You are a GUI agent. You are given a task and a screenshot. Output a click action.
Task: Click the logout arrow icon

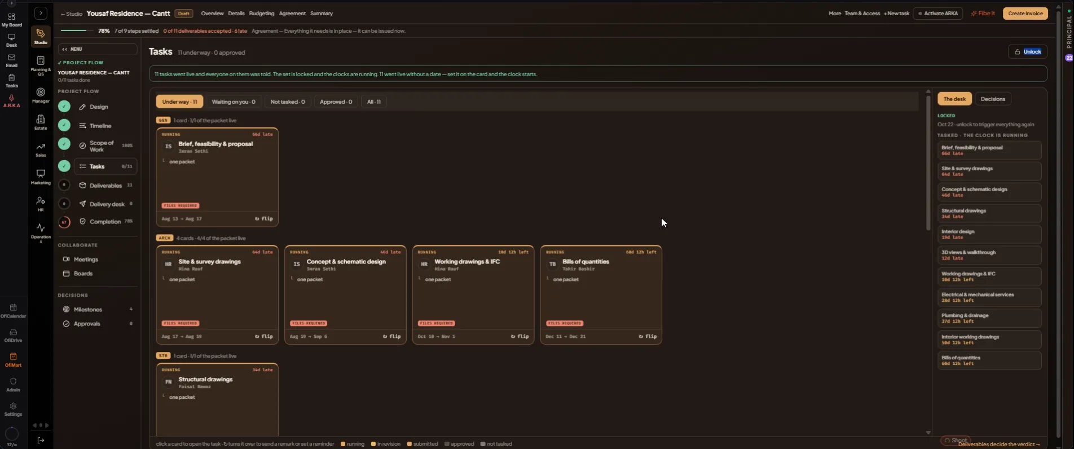point(41,440)
